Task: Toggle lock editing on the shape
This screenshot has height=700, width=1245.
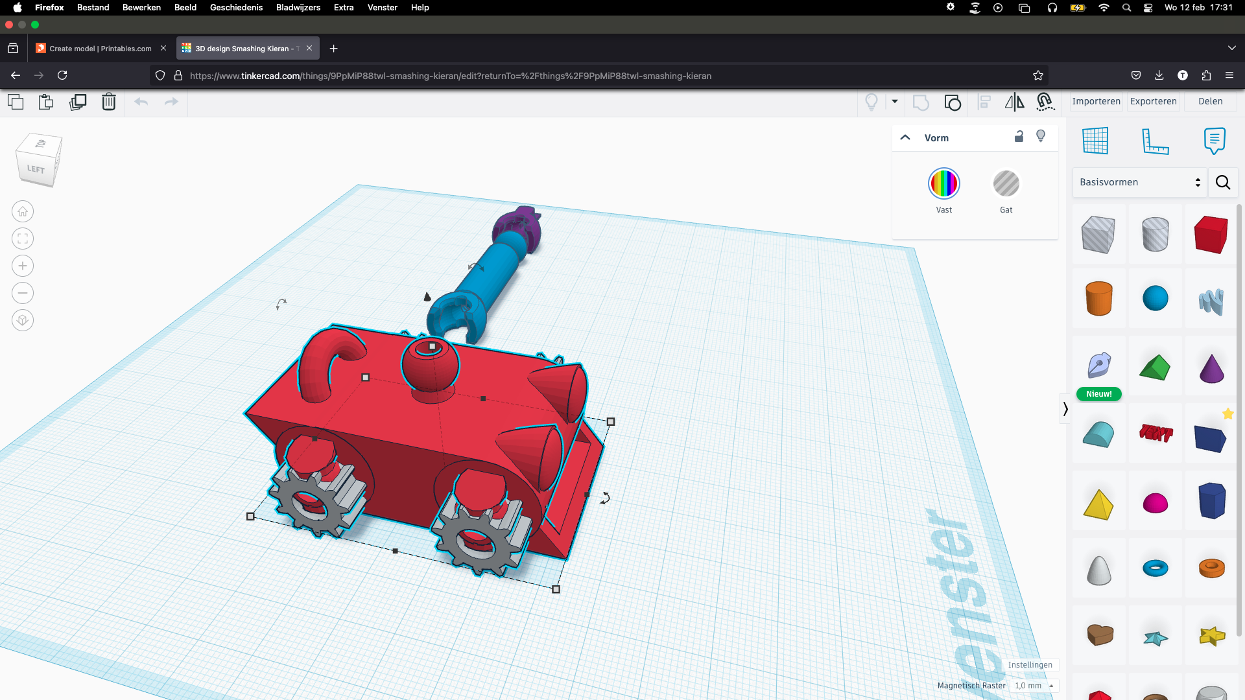Action: pos(1019,136)
